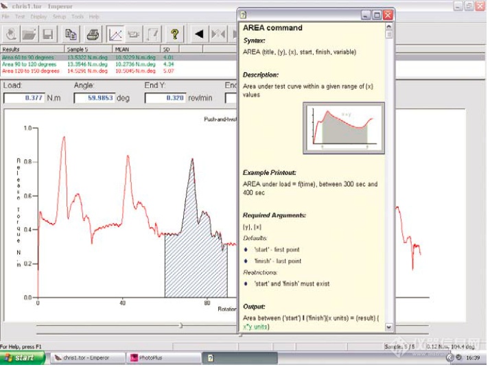Open the File menu
Screen dimensions: 490x367
(5, 16)
